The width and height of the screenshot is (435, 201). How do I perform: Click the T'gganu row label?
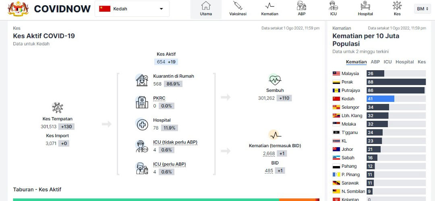pos(349,132)
